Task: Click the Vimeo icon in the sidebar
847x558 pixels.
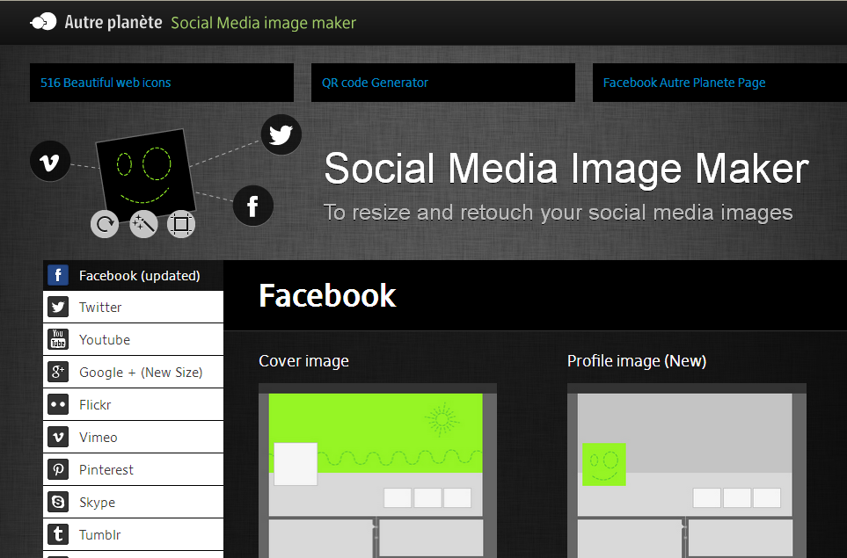Action: pyautogui.click(x=58, y=437)
